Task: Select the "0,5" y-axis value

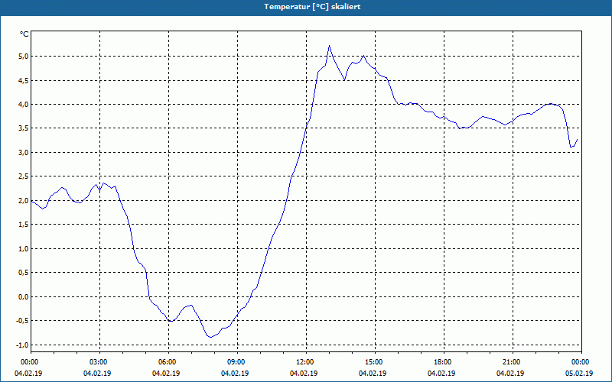Action: [24, 273]
